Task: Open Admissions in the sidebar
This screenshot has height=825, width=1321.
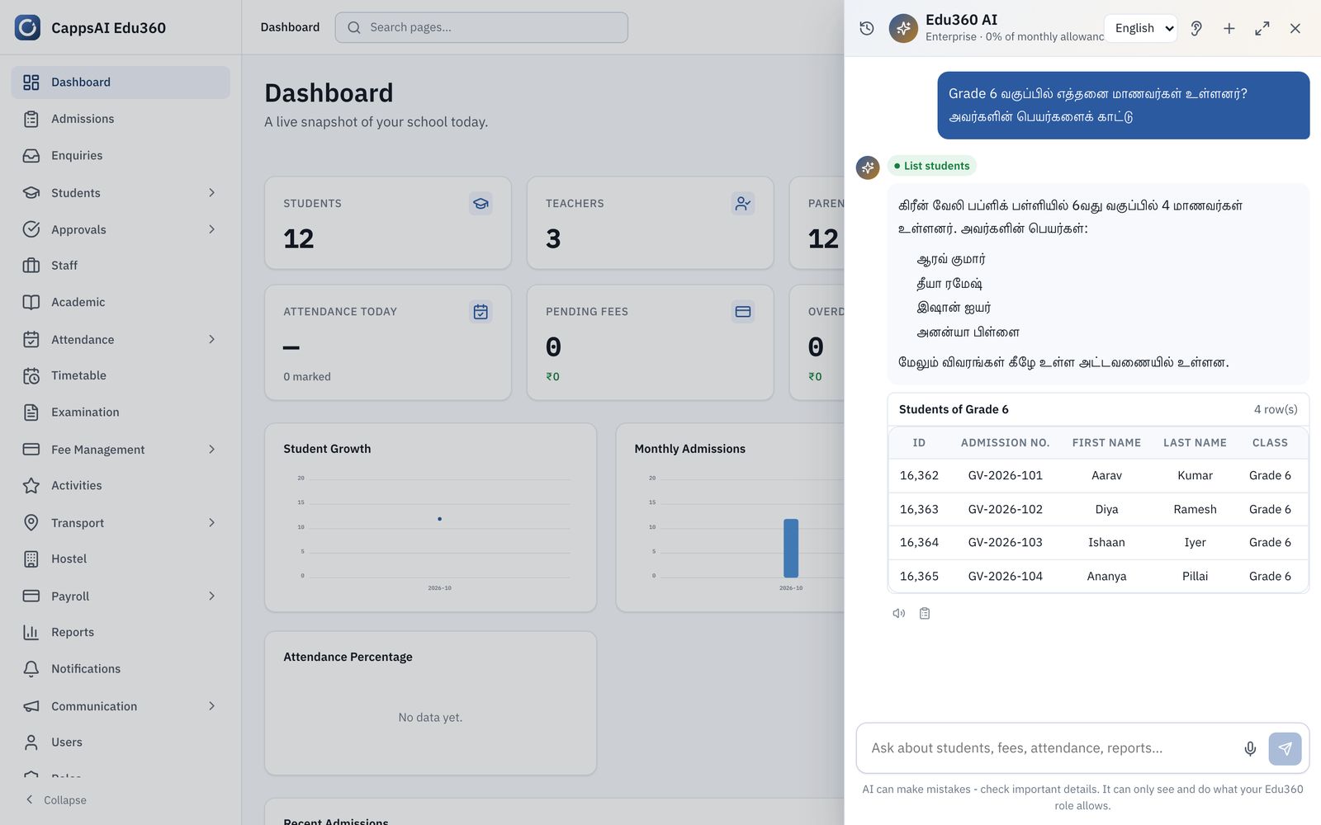Action: [x=121, y=119]
